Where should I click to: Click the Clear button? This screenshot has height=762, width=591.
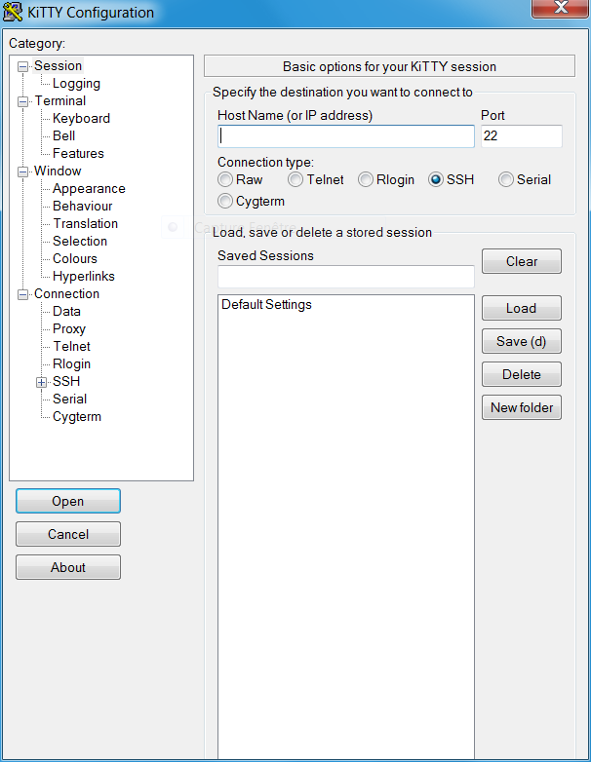[x=522, y=261]
